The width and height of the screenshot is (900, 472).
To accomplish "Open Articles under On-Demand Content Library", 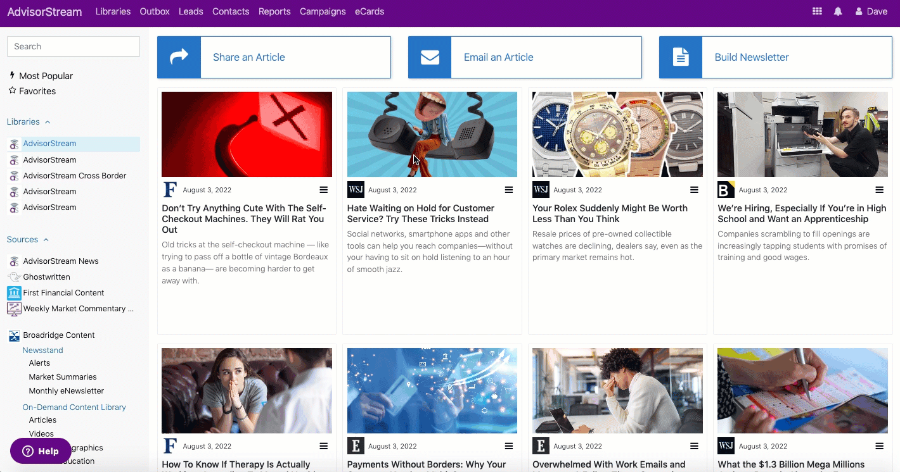I will point(42,419).
